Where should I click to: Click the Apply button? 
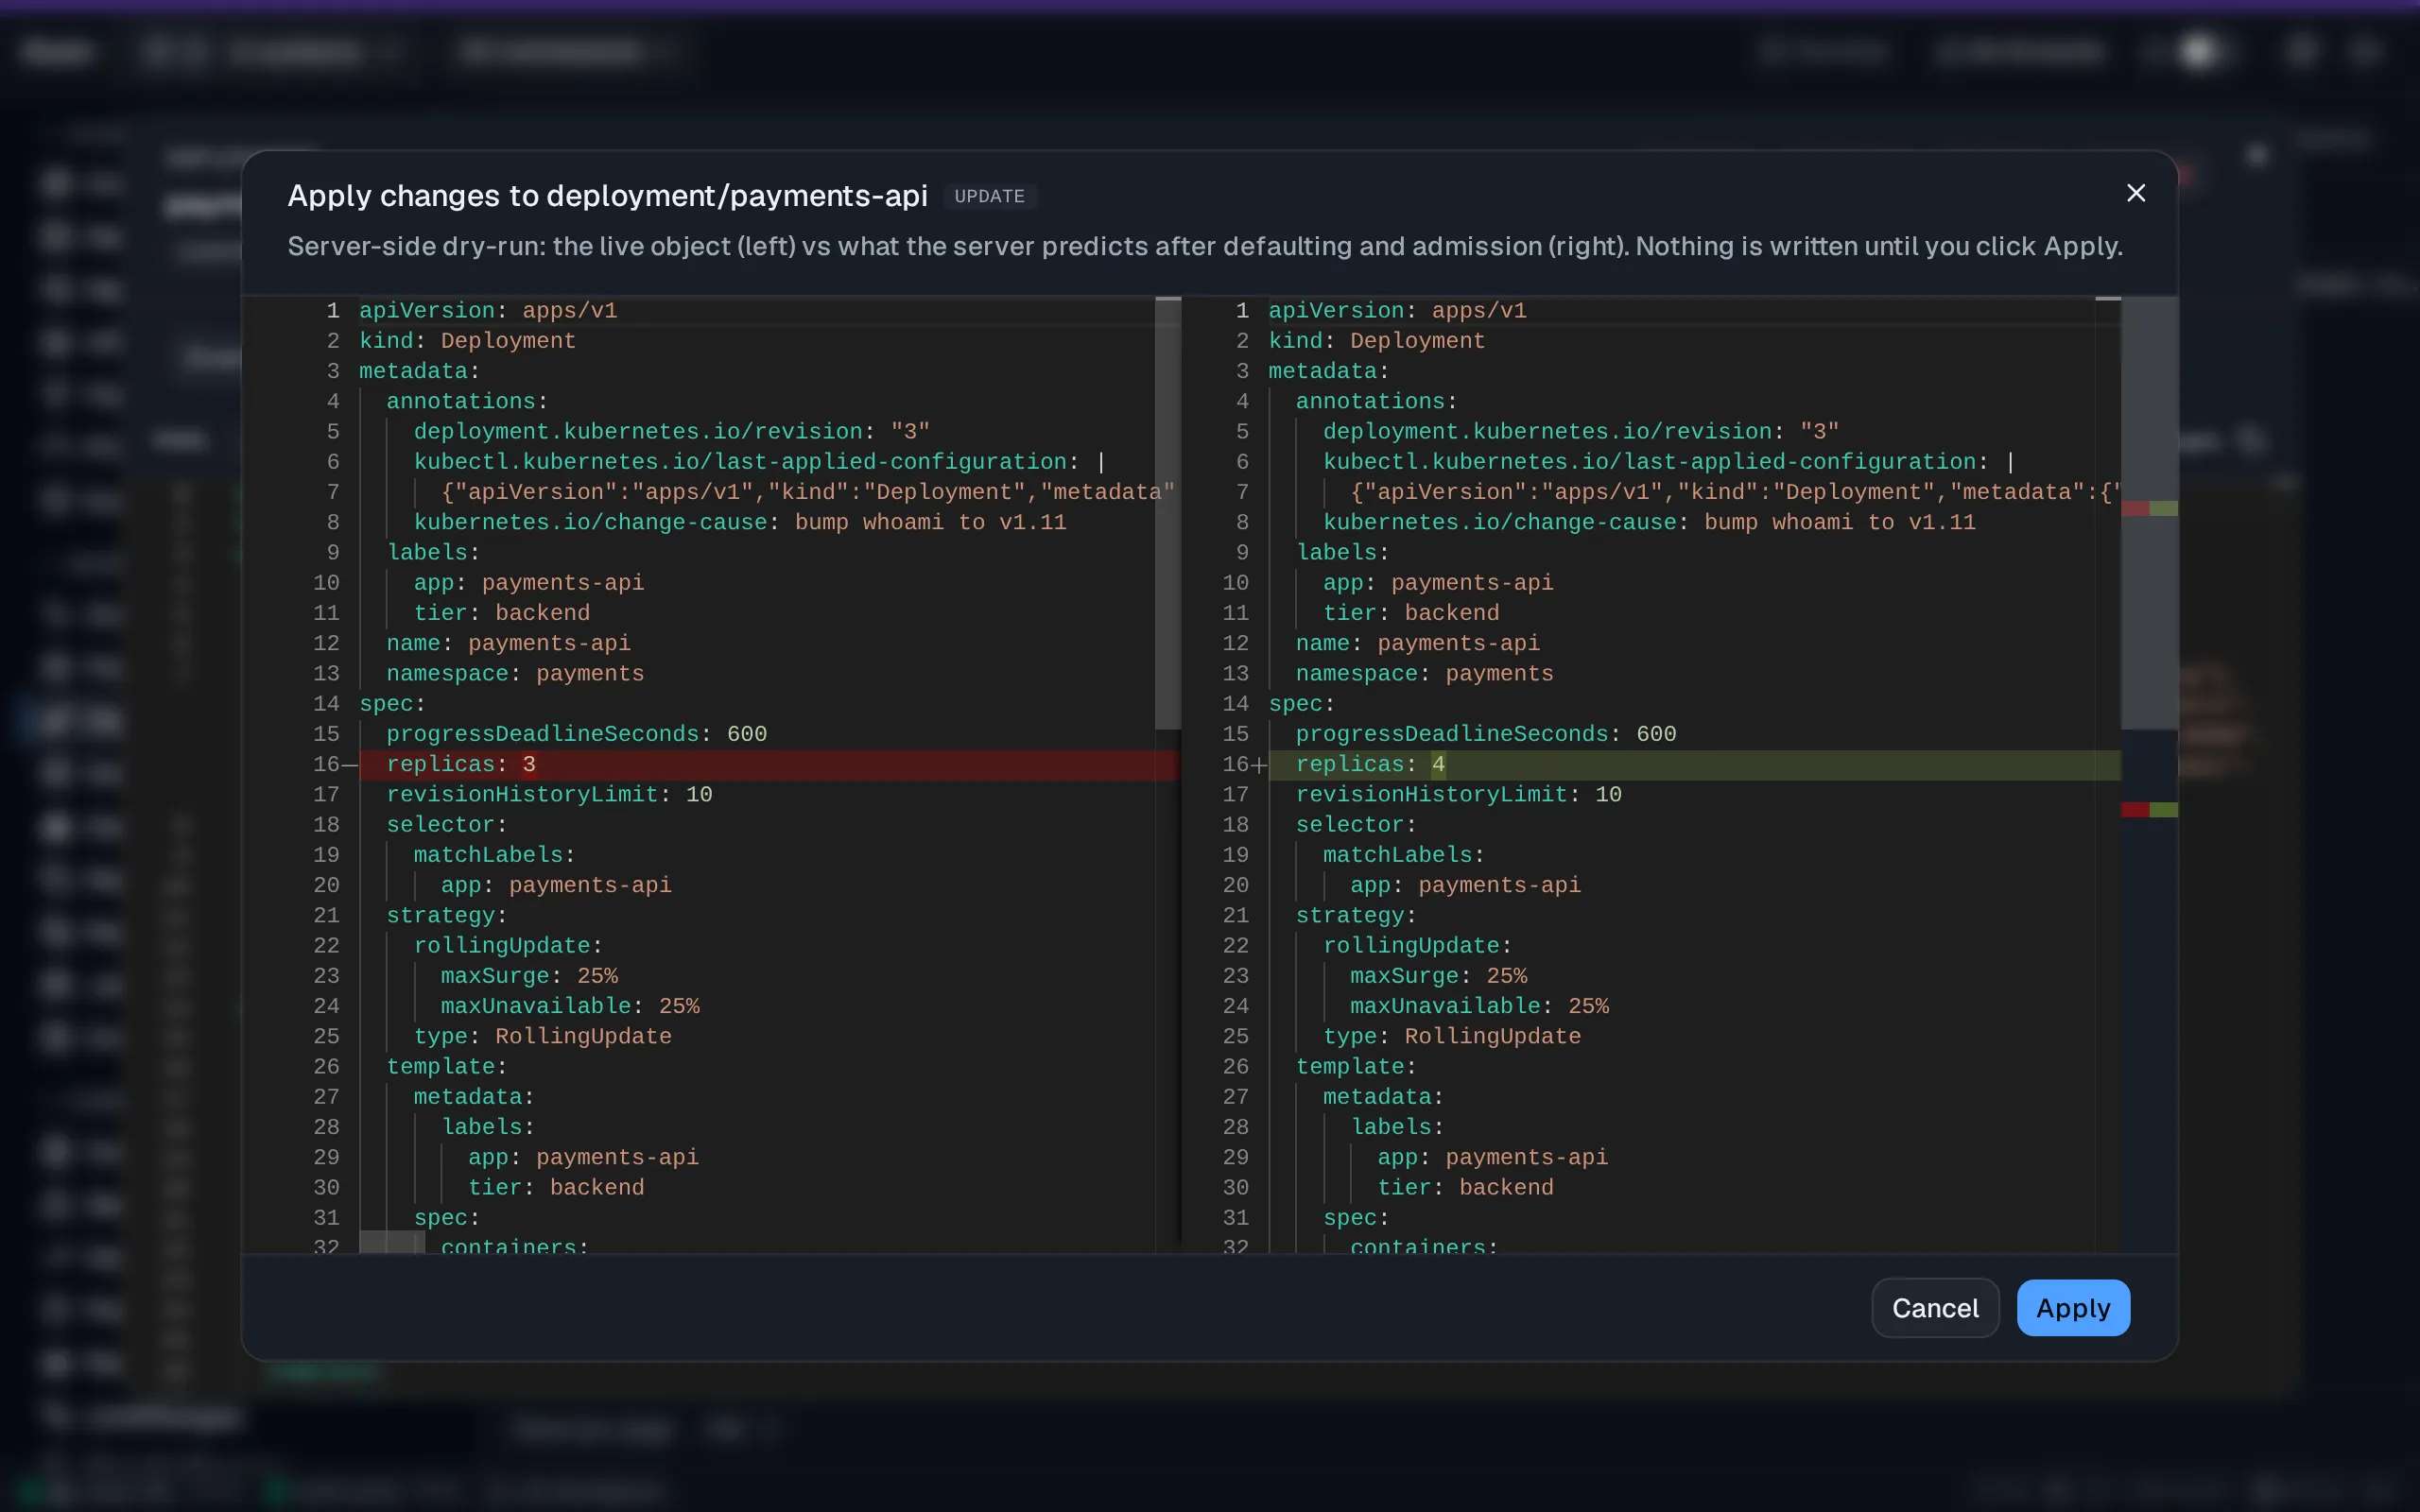coord(2072,1307)
